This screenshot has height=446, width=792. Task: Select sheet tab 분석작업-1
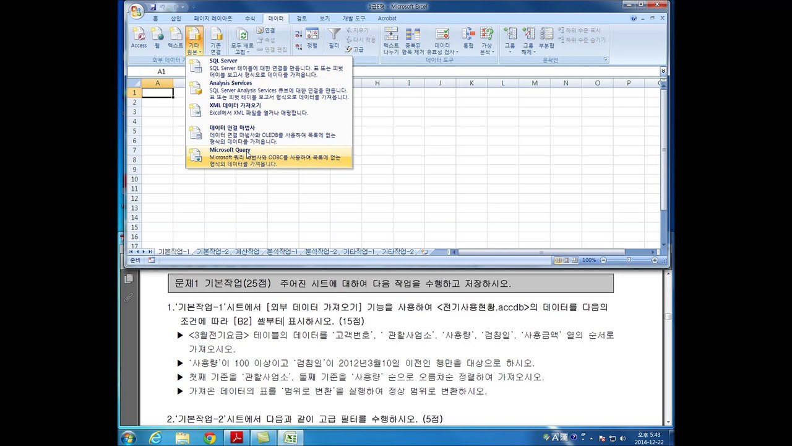(282, 251)
